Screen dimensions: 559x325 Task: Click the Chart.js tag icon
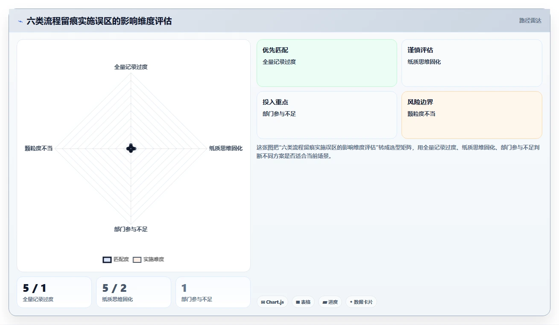pyautogui.click(x=263, y=302)
